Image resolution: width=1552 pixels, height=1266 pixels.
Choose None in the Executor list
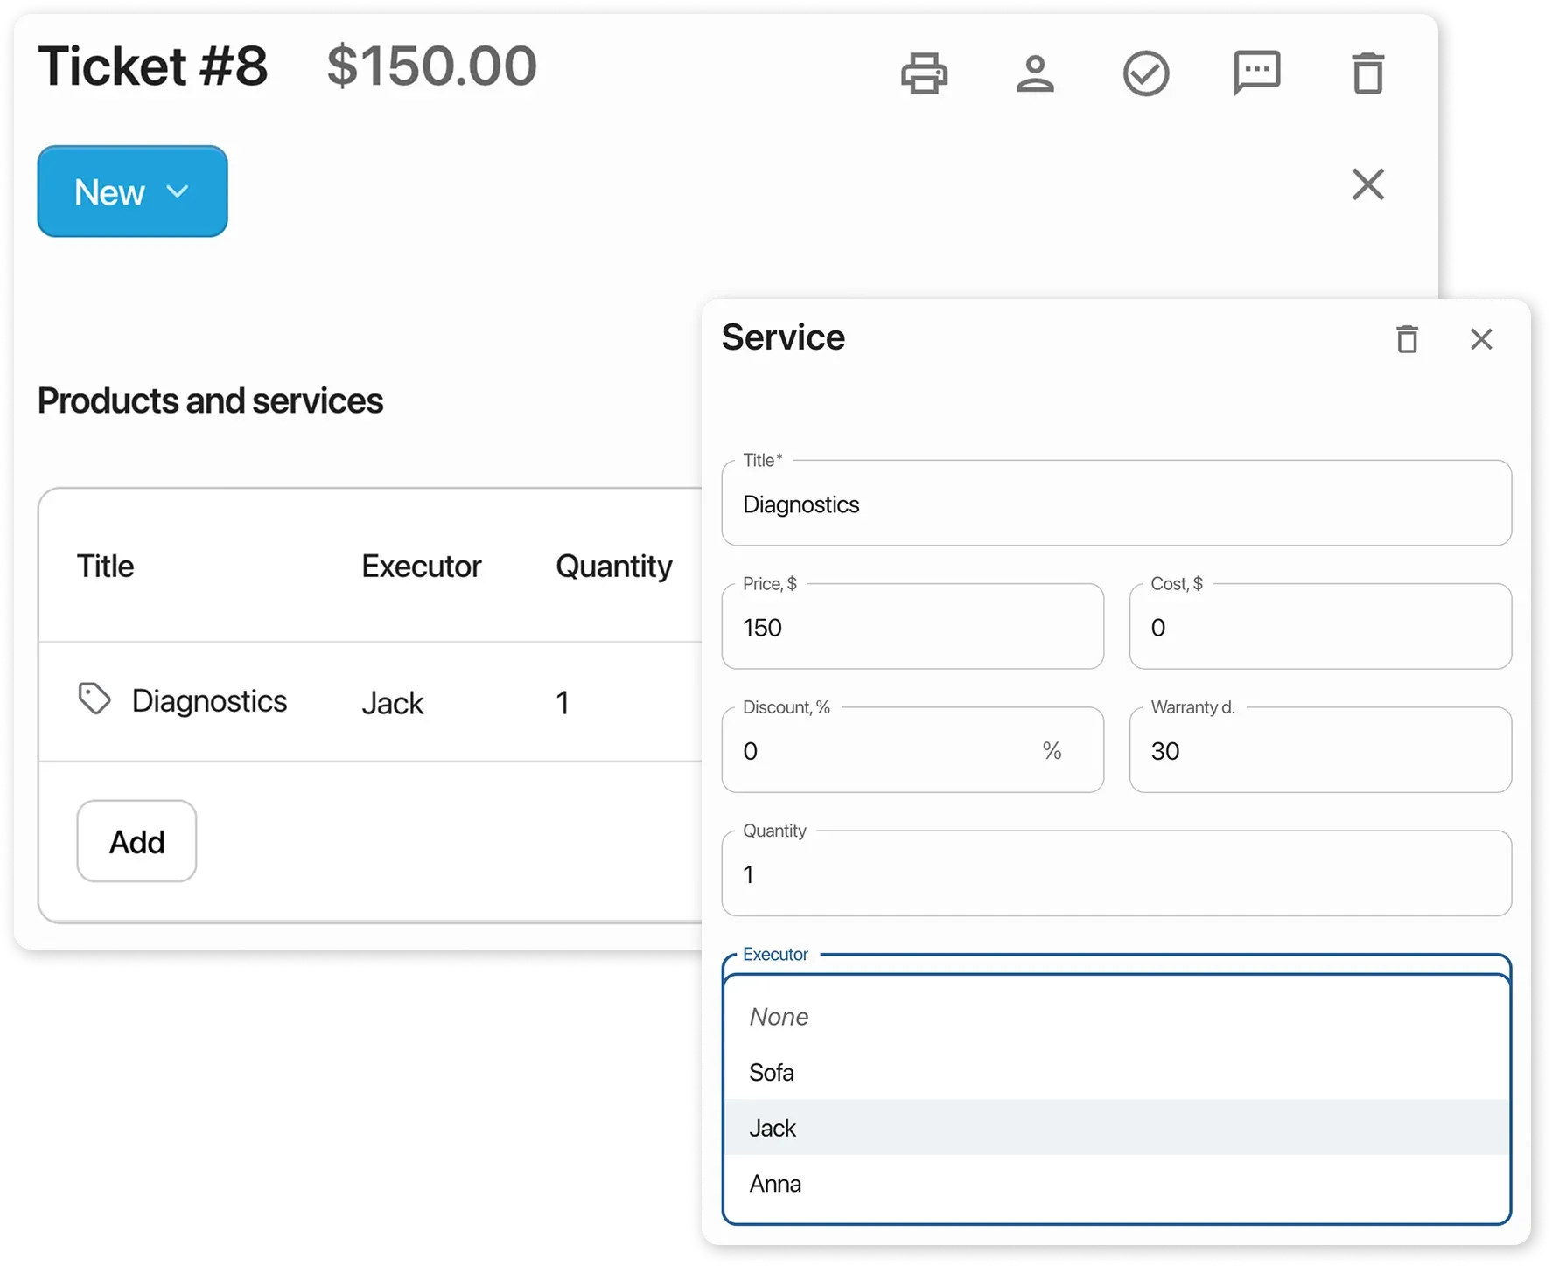778,1016
